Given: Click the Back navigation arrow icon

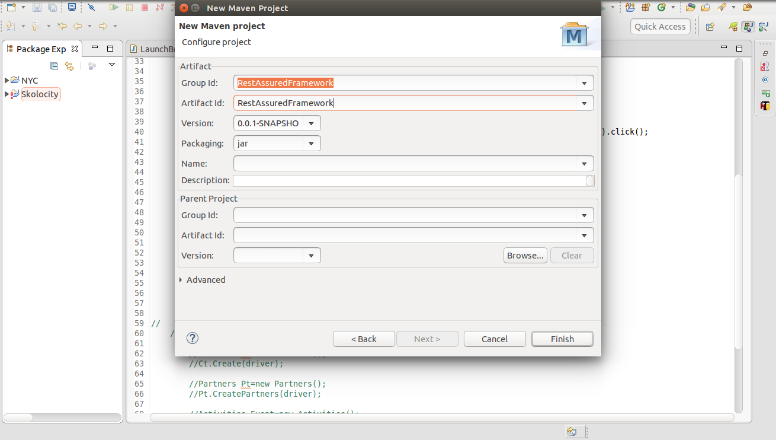Looking at the screenshot, I should [77, 26].
